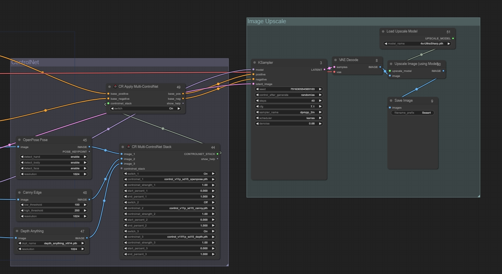Enable switch_2 for the canny controlnet
502x274 pixels.
tap(170, 202)
